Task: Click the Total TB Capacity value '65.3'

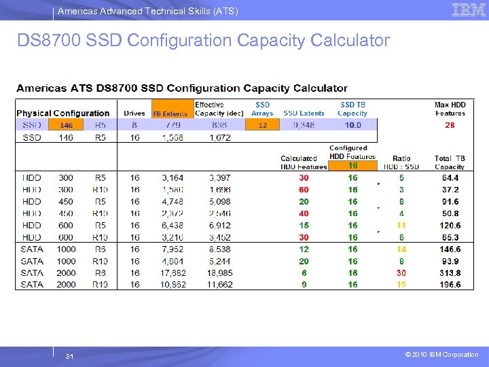Action: tap(450, 237)
